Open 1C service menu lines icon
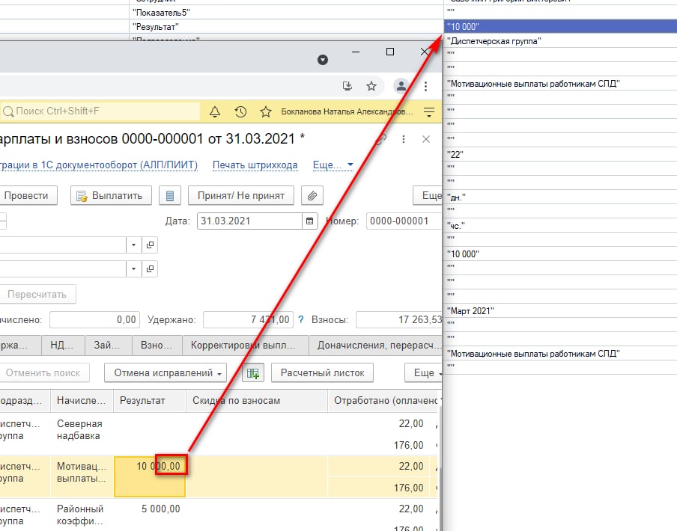 [x=428, y=112]
